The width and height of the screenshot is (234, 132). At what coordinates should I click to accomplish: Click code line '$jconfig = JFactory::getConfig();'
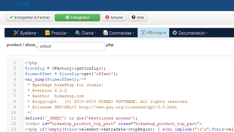click(x=65, y=68)
